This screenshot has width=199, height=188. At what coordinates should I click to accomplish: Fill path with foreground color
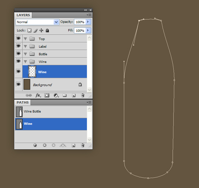pos(35,145)
